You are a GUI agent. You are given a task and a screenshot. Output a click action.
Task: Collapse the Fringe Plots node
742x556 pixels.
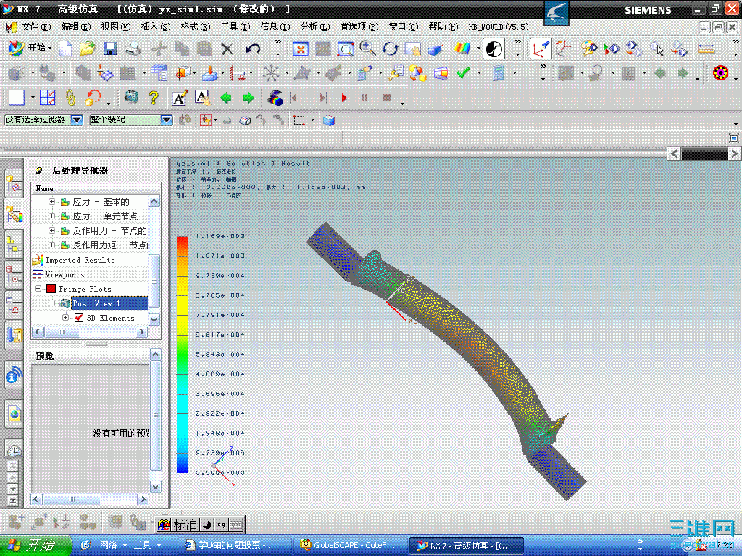click(38, 288)
